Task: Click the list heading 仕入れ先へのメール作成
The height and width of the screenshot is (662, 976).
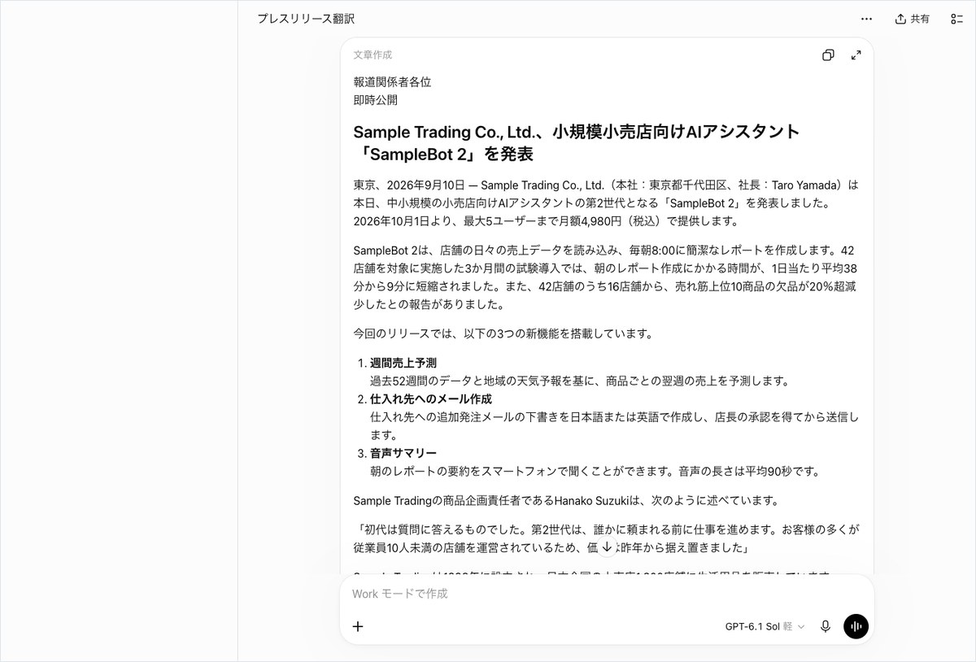Action: pos(431,399)
